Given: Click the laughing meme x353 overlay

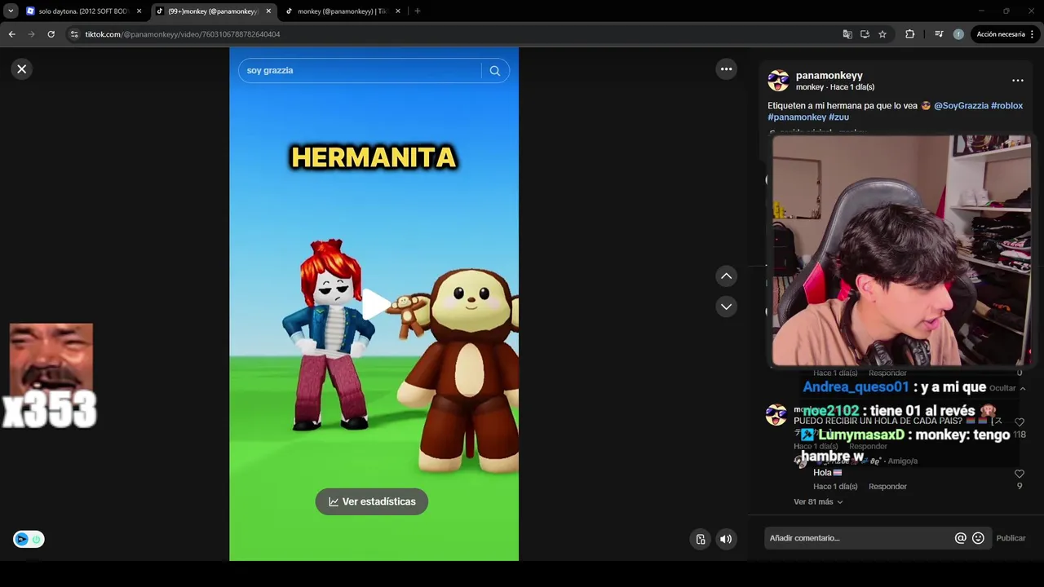Looking at the screenshot, I should (51, 375).
